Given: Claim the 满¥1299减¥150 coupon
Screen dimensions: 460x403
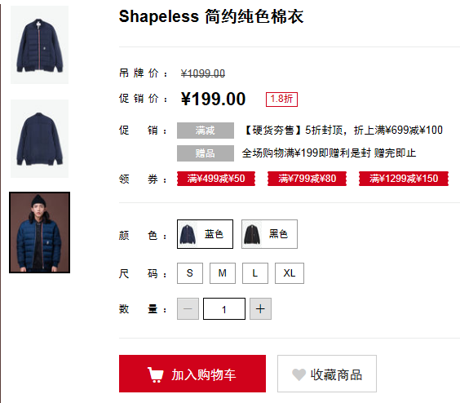Looking at the screenshot, I should pos(404,179).
